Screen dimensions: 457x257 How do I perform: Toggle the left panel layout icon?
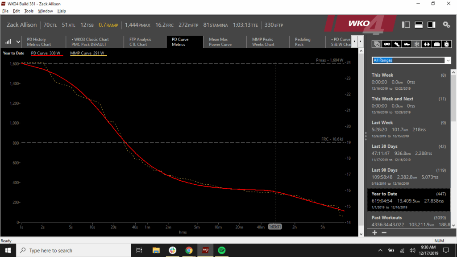(x=406, y=25)
